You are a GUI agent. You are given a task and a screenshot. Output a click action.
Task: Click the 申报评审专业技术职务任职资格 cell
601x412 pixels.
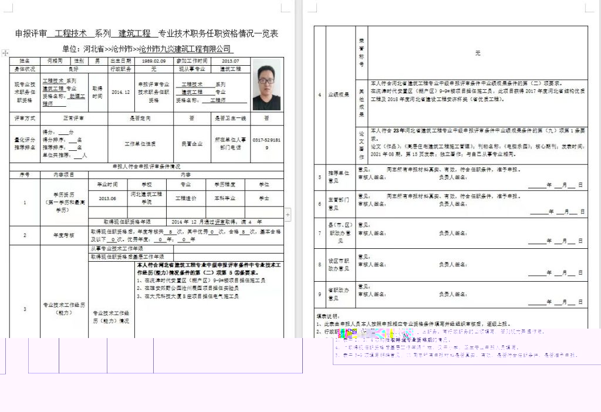click(x=154, y=92)
